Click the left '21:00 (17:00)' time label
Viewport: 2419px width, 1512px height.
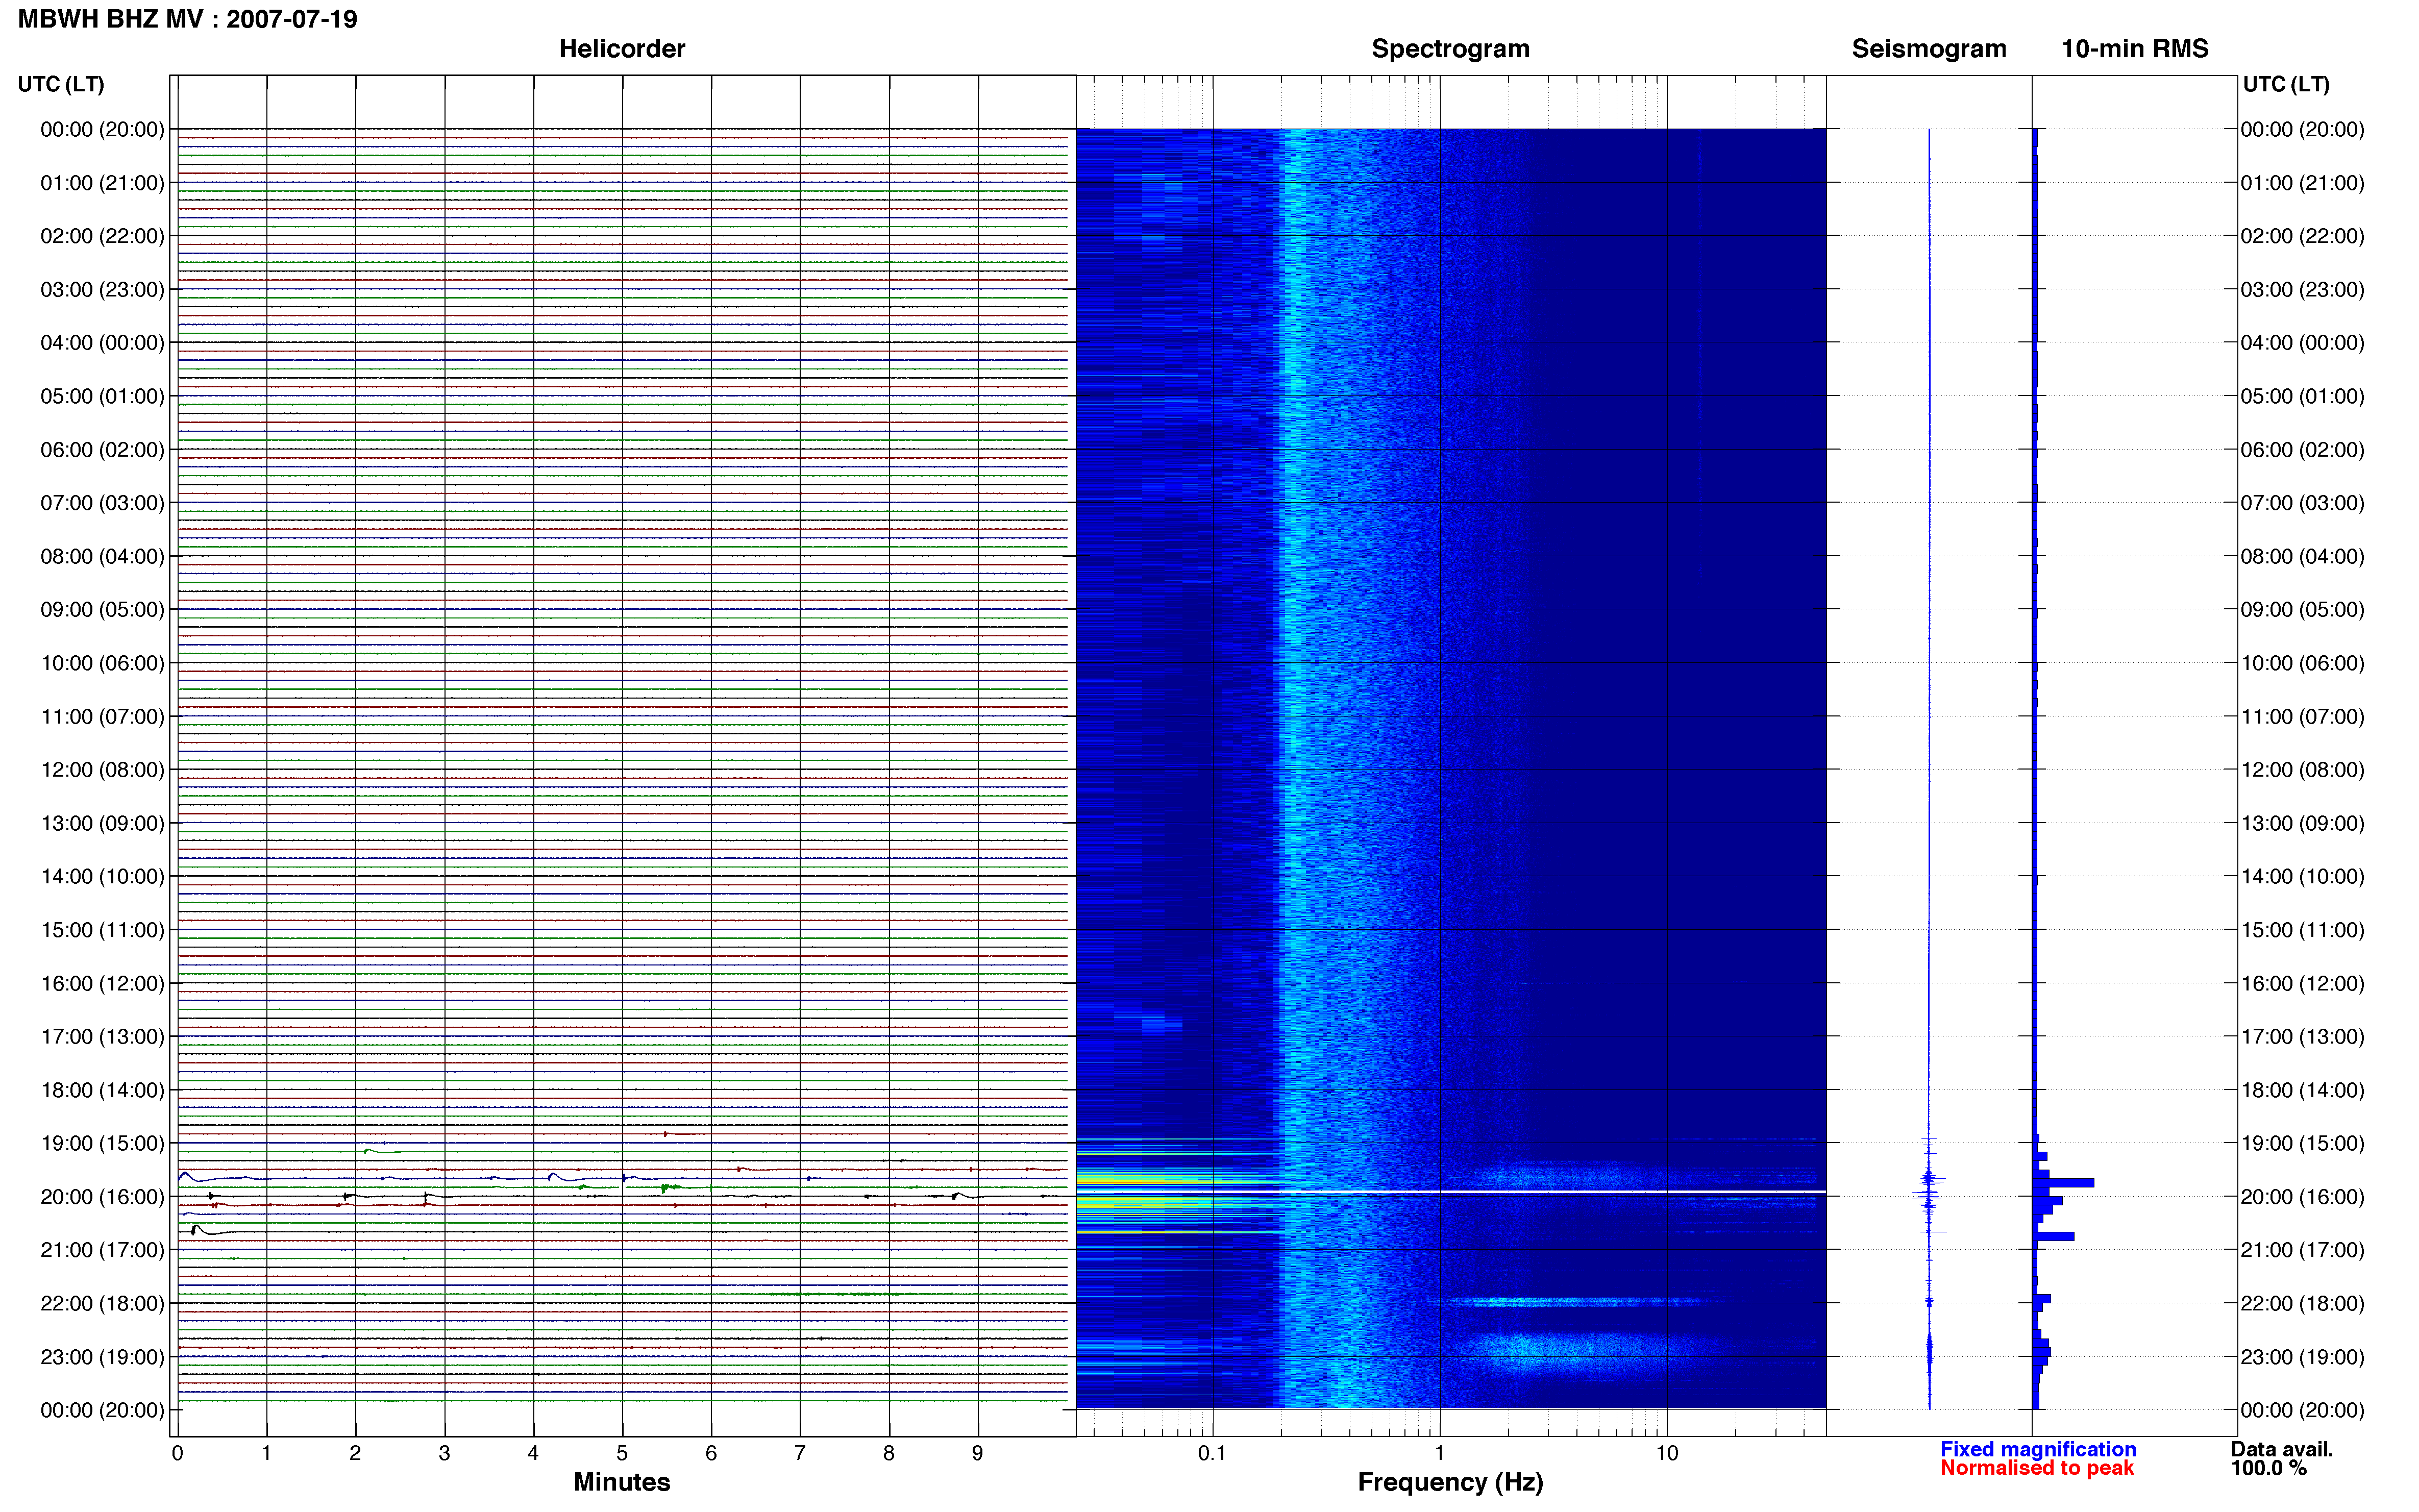[x=102, y=1250]
